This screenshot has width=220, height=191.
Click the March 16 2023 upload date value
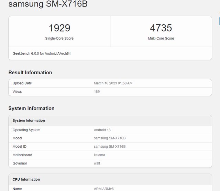[113, 83]
